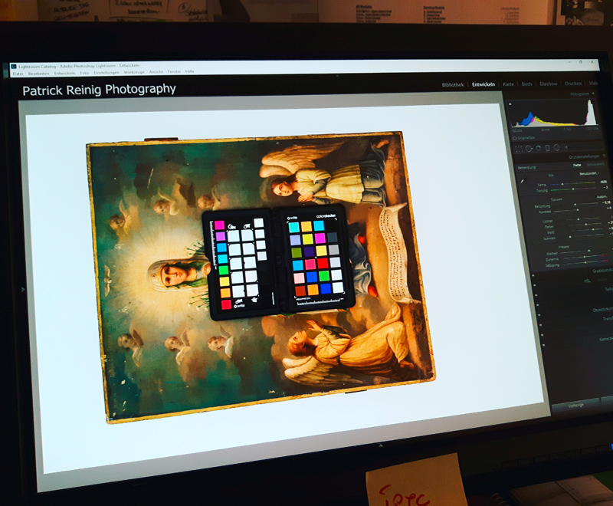This screenshot has height=506, width=613.
Task: Open the Bearbeiten menu
Action: (x=38, y=72)
